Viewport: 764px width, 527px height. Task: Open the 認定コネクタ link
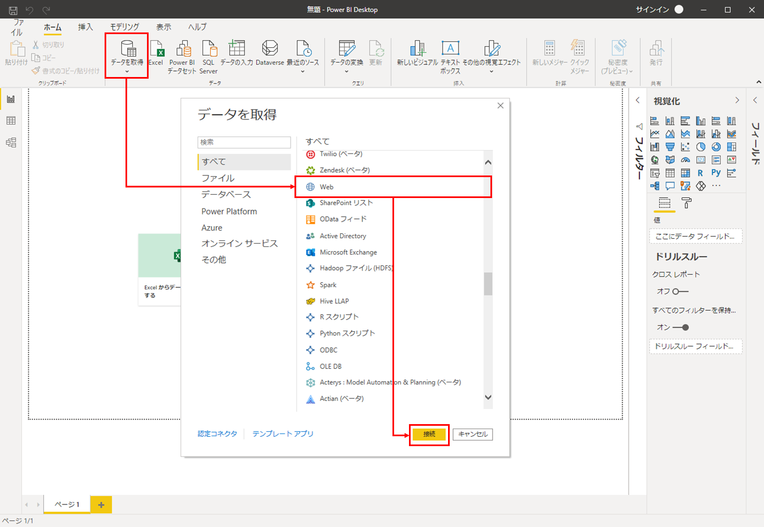point(217,434)
